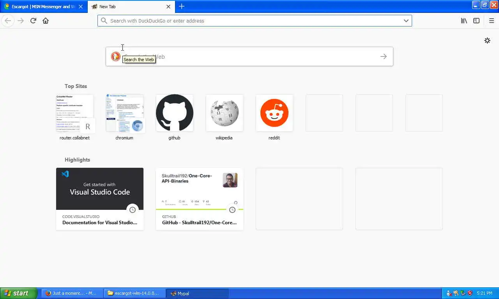Viewport: 499px width, 299px height.
Task: Open the router.collabnet top site tile
Action: (74, 113)
